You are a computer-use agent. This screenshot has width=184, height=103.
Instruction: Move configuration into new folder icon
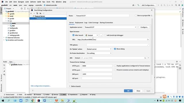(41, 13)
